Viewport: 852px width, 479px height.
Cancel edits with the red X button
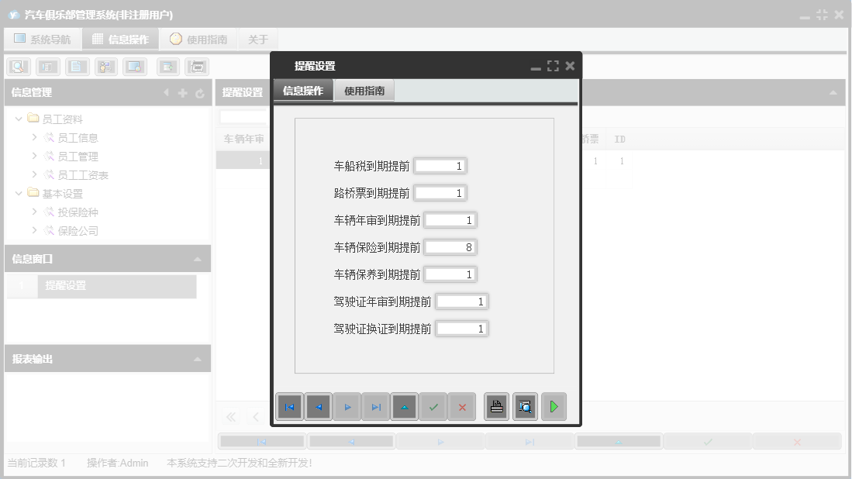[x=462, y=407]
